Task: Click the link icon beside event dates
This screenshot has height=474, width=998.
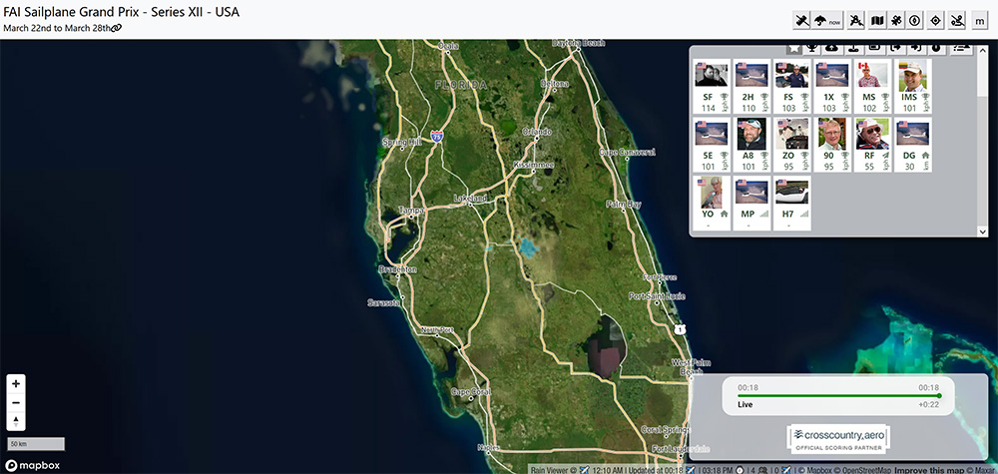Action: [116, 28]
